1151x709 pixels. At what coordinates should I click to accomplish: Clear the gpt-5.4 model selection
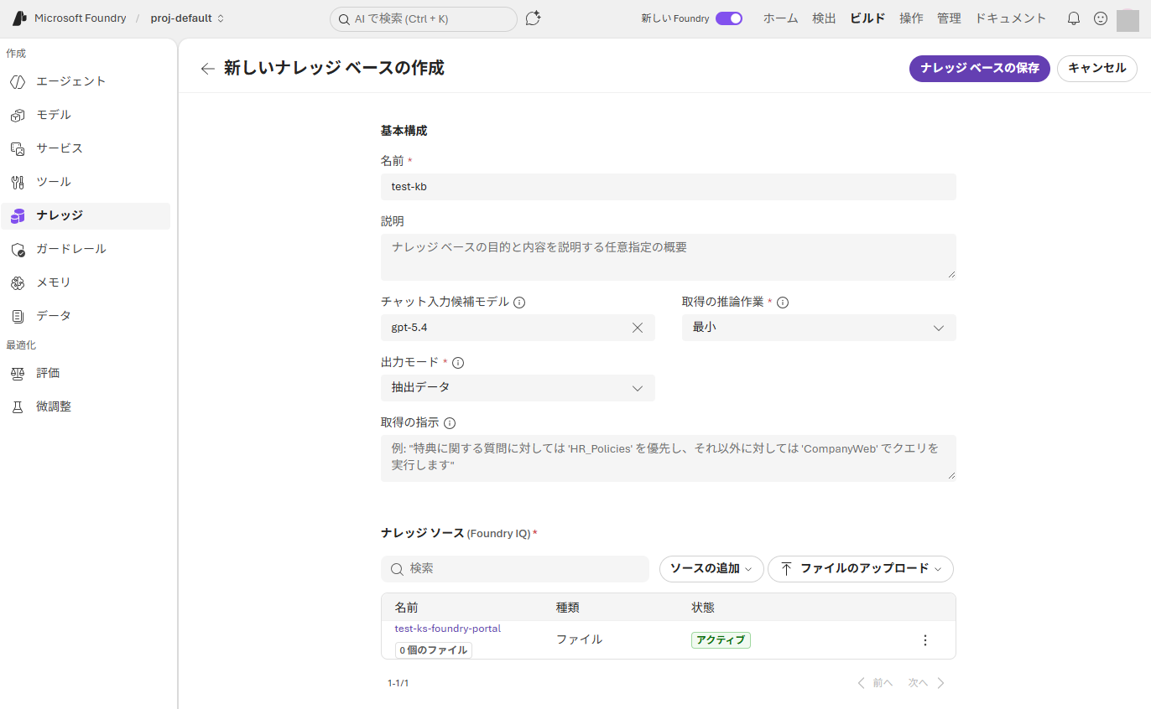[638, 328]
